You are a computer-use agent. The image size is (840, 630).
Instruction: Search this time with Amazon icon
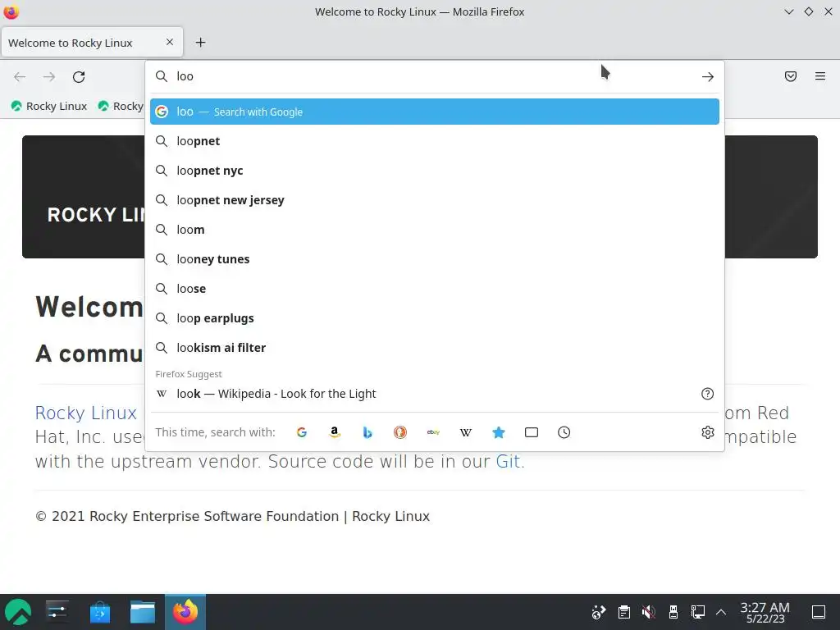pyautogui.click(x=335, y=432)
